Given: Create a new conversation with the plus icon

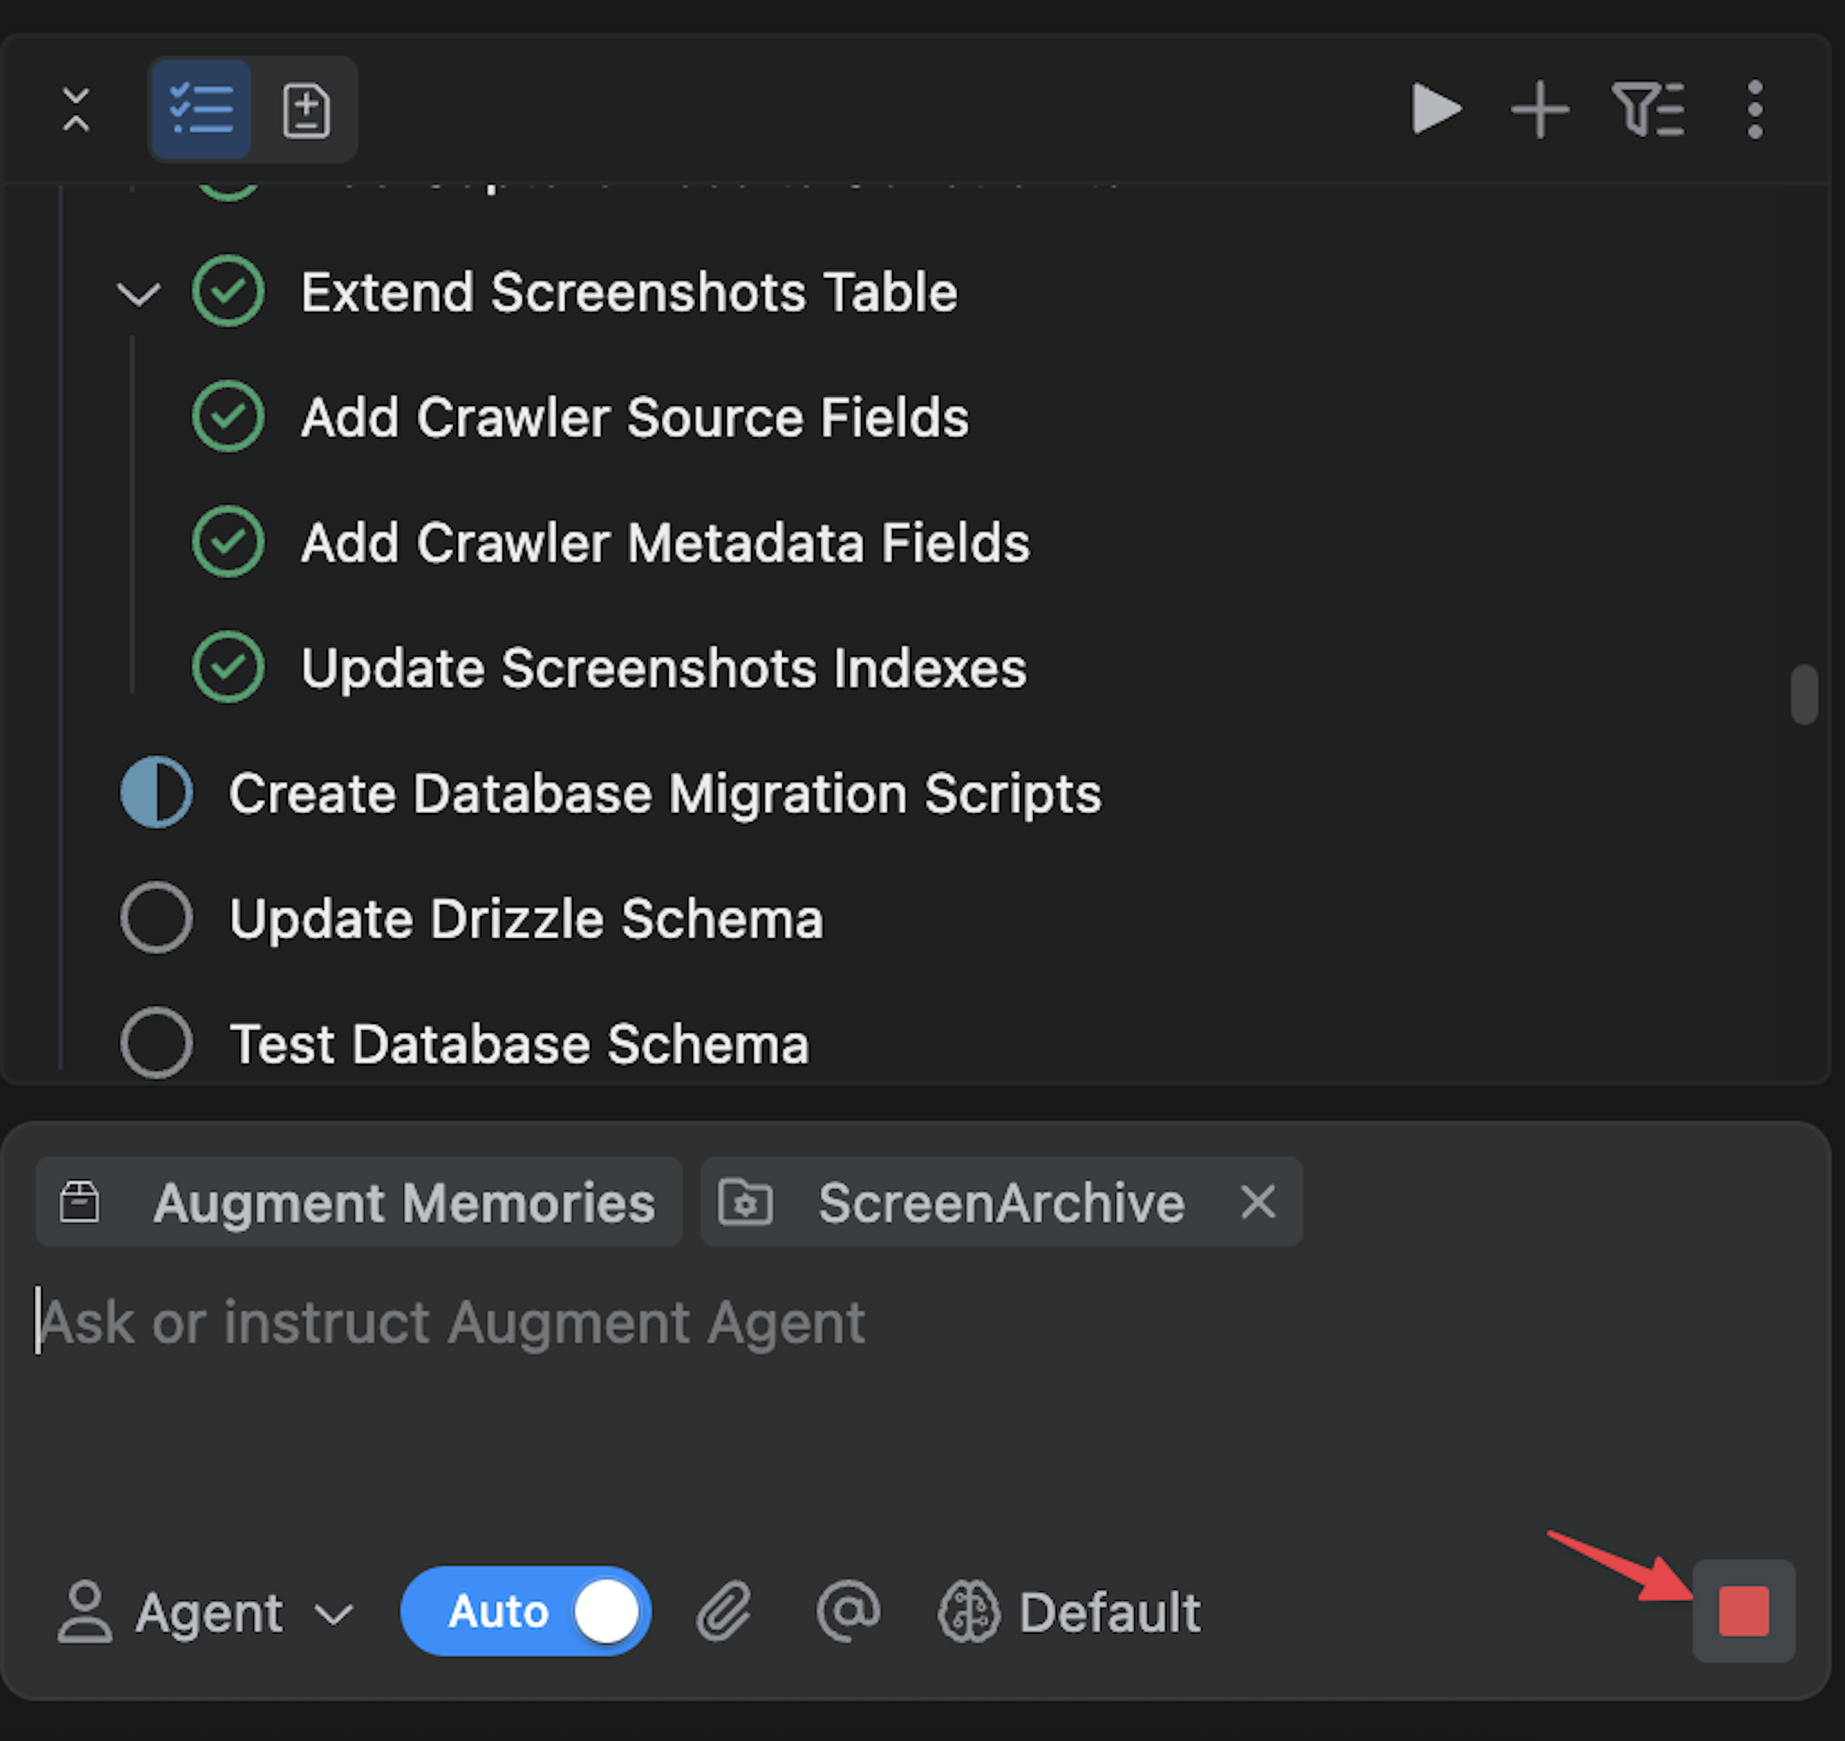Looking at the screenshot, I should click(1540, 108).
